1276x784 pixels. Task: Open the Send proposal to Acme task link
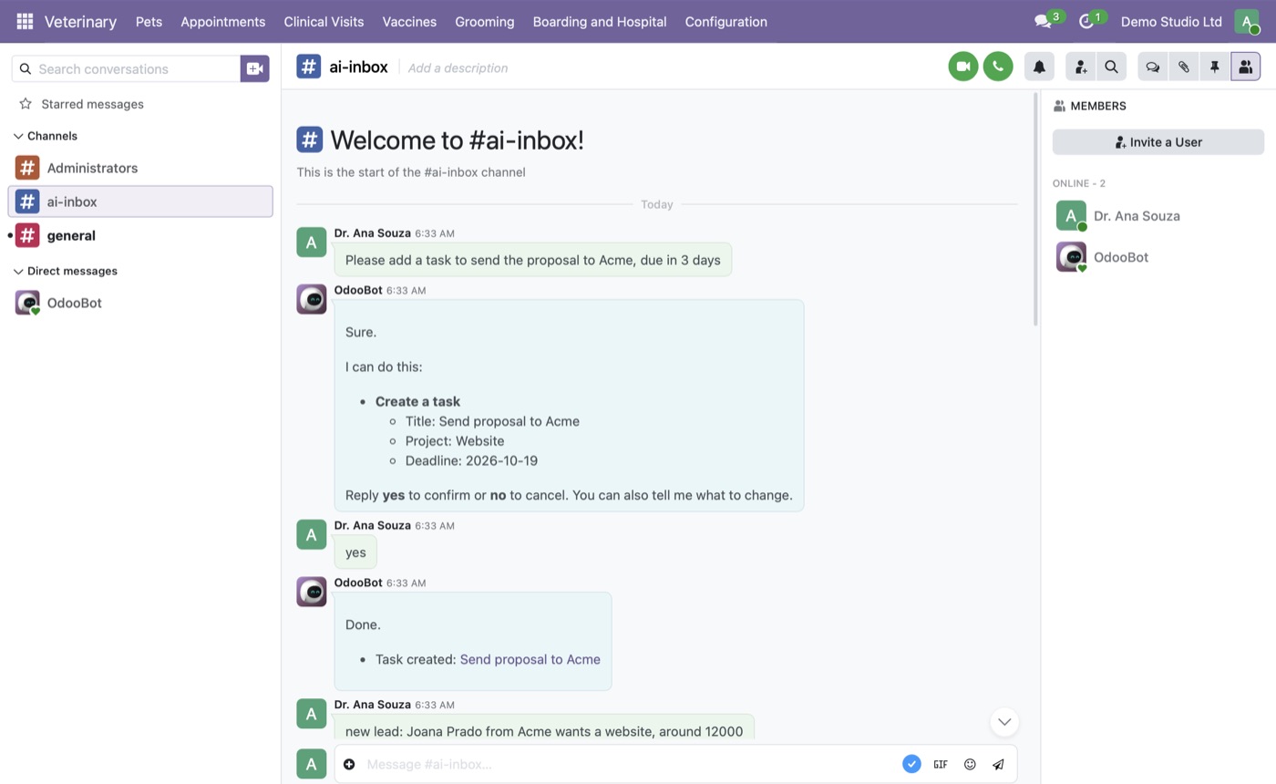(x=530, y=659)
